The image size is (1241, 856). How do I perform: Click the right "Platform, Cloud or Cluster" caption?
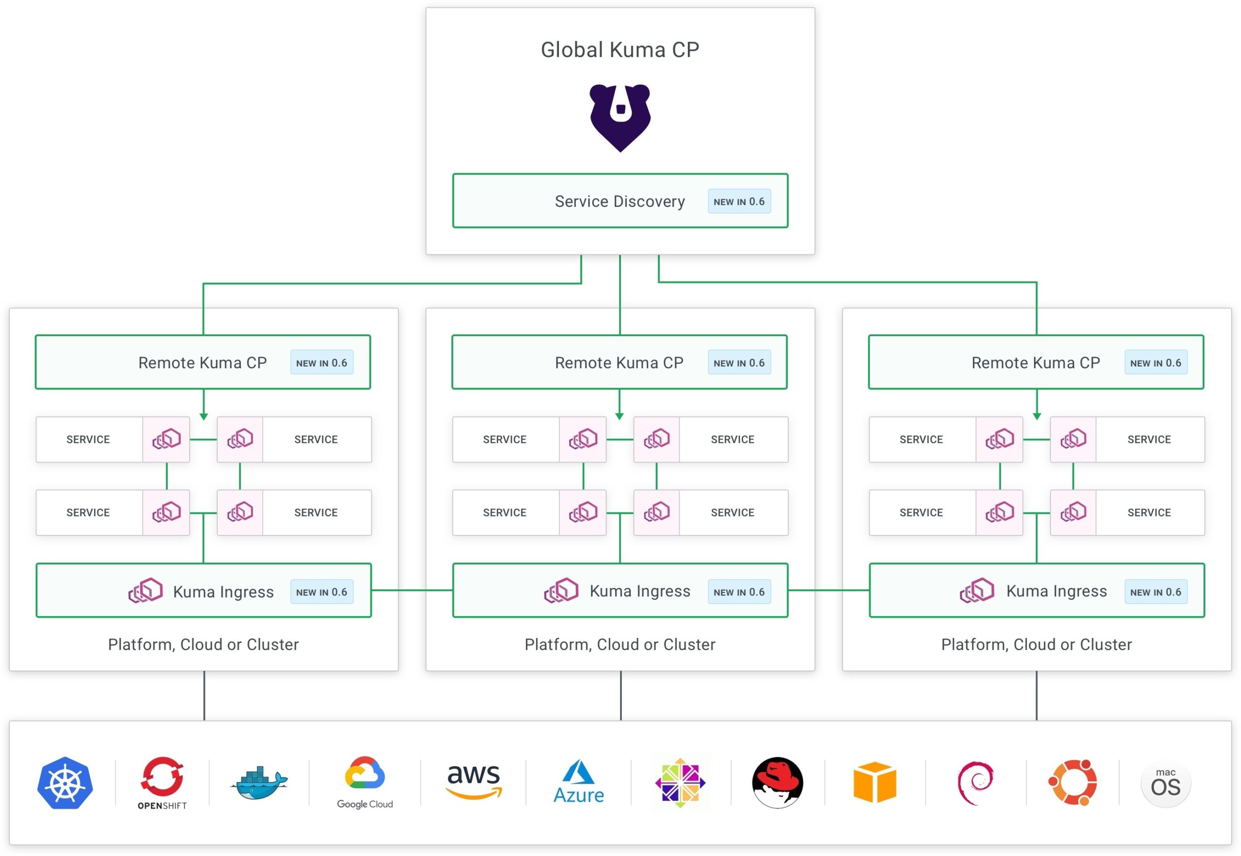[1036, 644]
